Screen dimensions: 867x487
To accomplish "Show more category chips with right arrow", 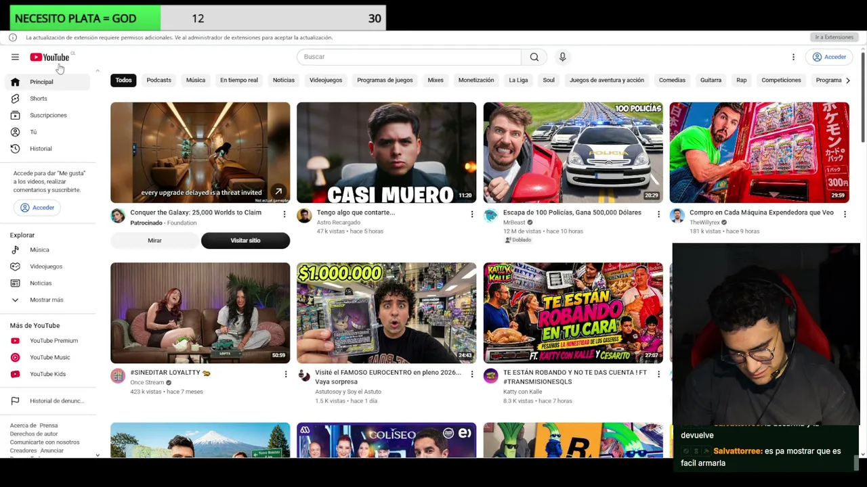I will pyautogui.click(x=847, y=80).
